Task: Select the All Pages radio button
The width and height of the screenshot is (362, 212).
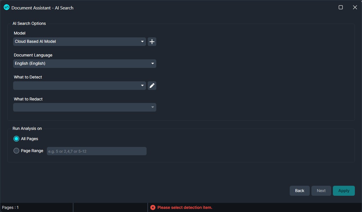Action: pos(16,139)
